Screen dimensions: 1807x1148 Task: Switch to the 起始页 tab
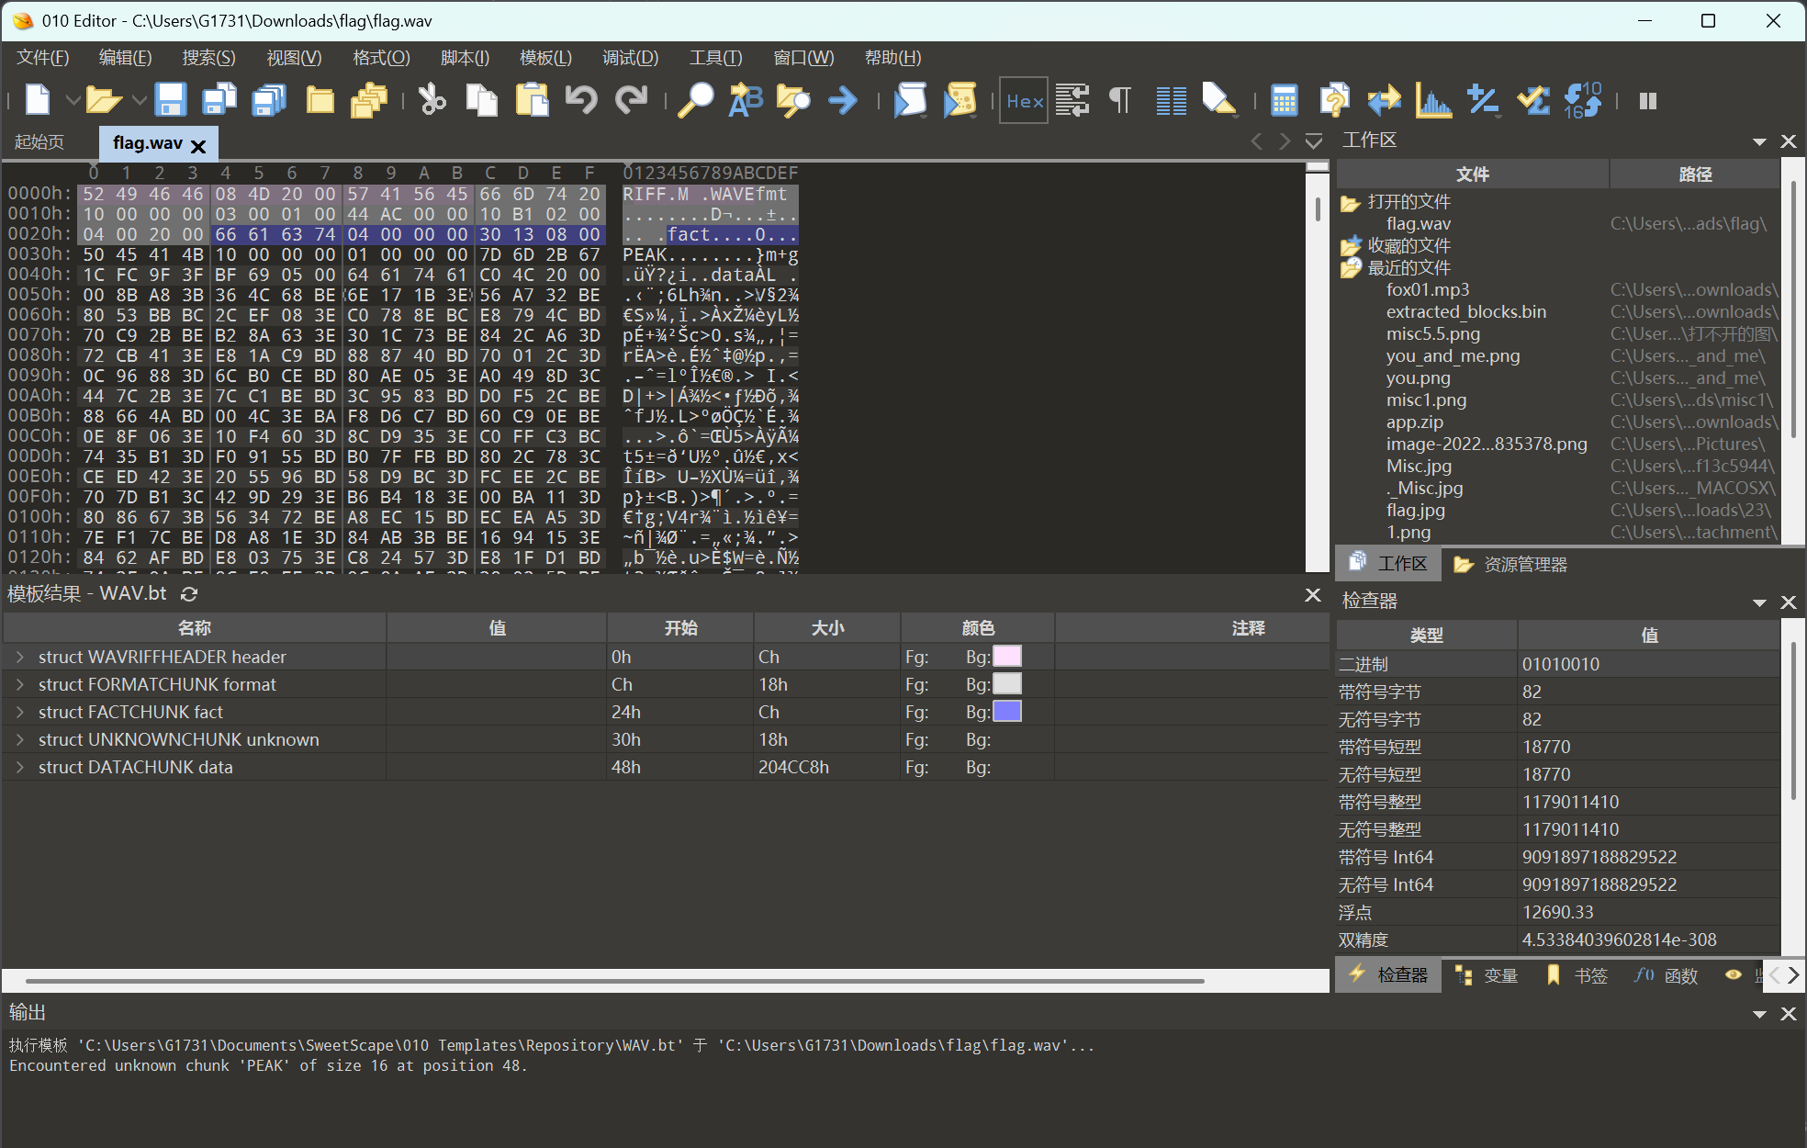tap(39, 142)
